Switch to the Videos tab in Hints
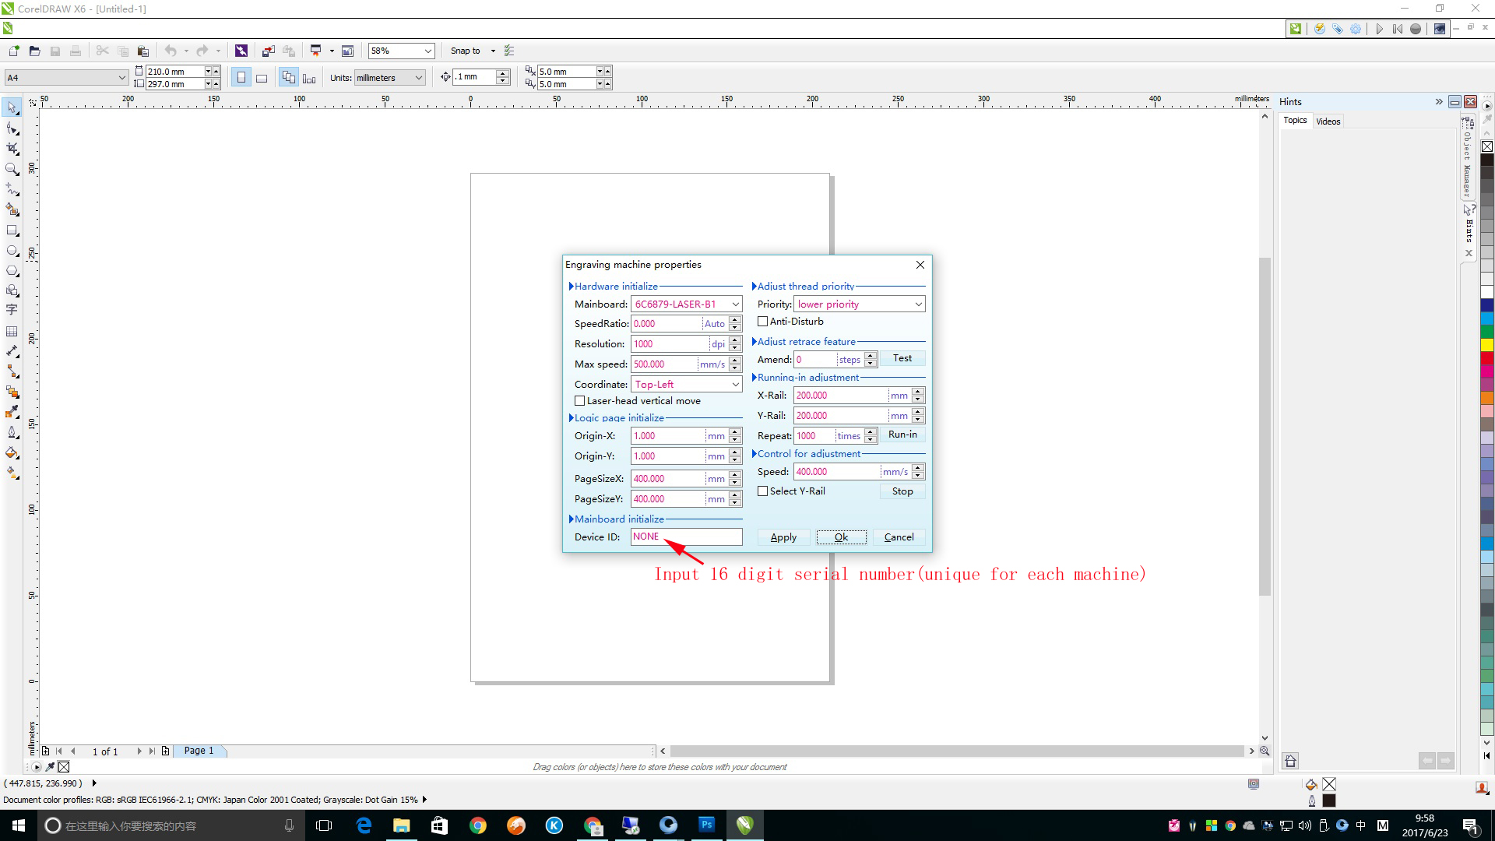 [x=1328, y=121]
